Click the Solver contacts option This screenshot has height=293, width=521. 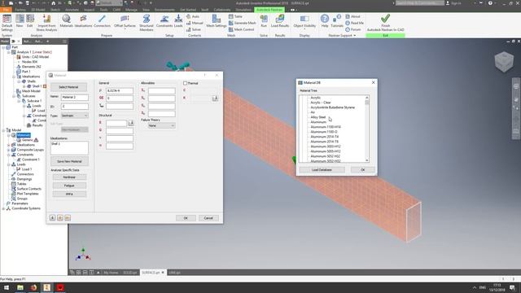194,29
